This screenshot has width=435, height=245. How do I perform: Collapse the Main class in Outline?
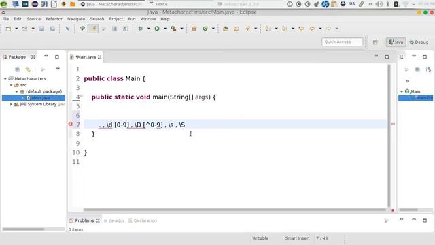click(x=402, y=91)
